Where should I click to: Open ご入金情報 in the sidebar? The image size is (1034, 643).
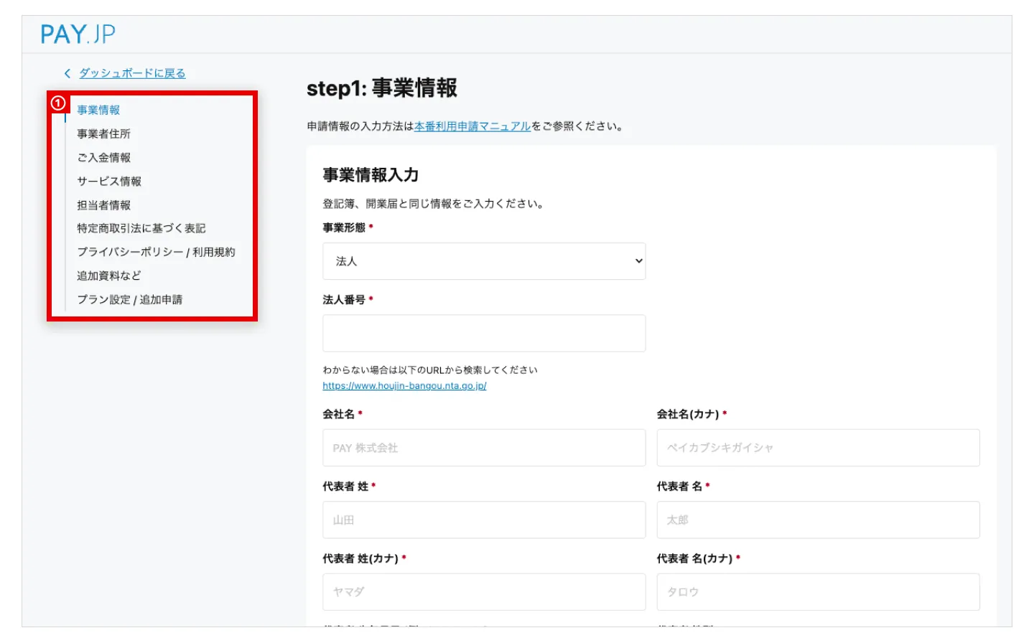[x=103, y=157]
